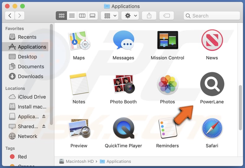
Task: Click the QuickTime Player name label
Action: (x=123, y=146)
